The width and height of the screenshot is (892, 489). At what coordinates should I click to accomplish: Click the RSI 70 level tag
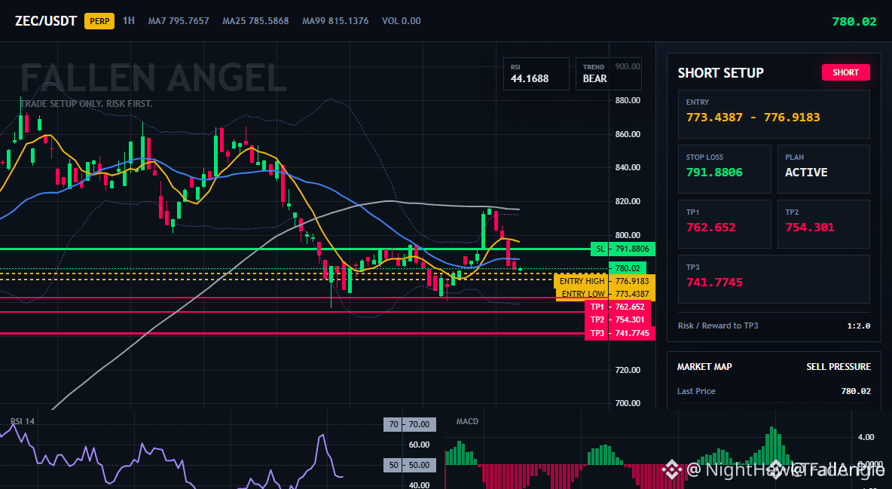[x=410, y=425]
